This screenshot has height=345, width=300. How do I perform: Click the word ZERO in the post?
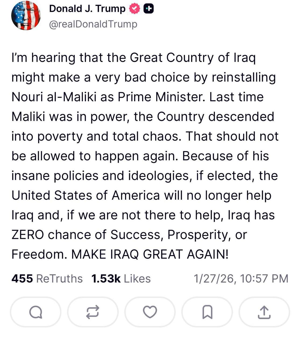27,234
